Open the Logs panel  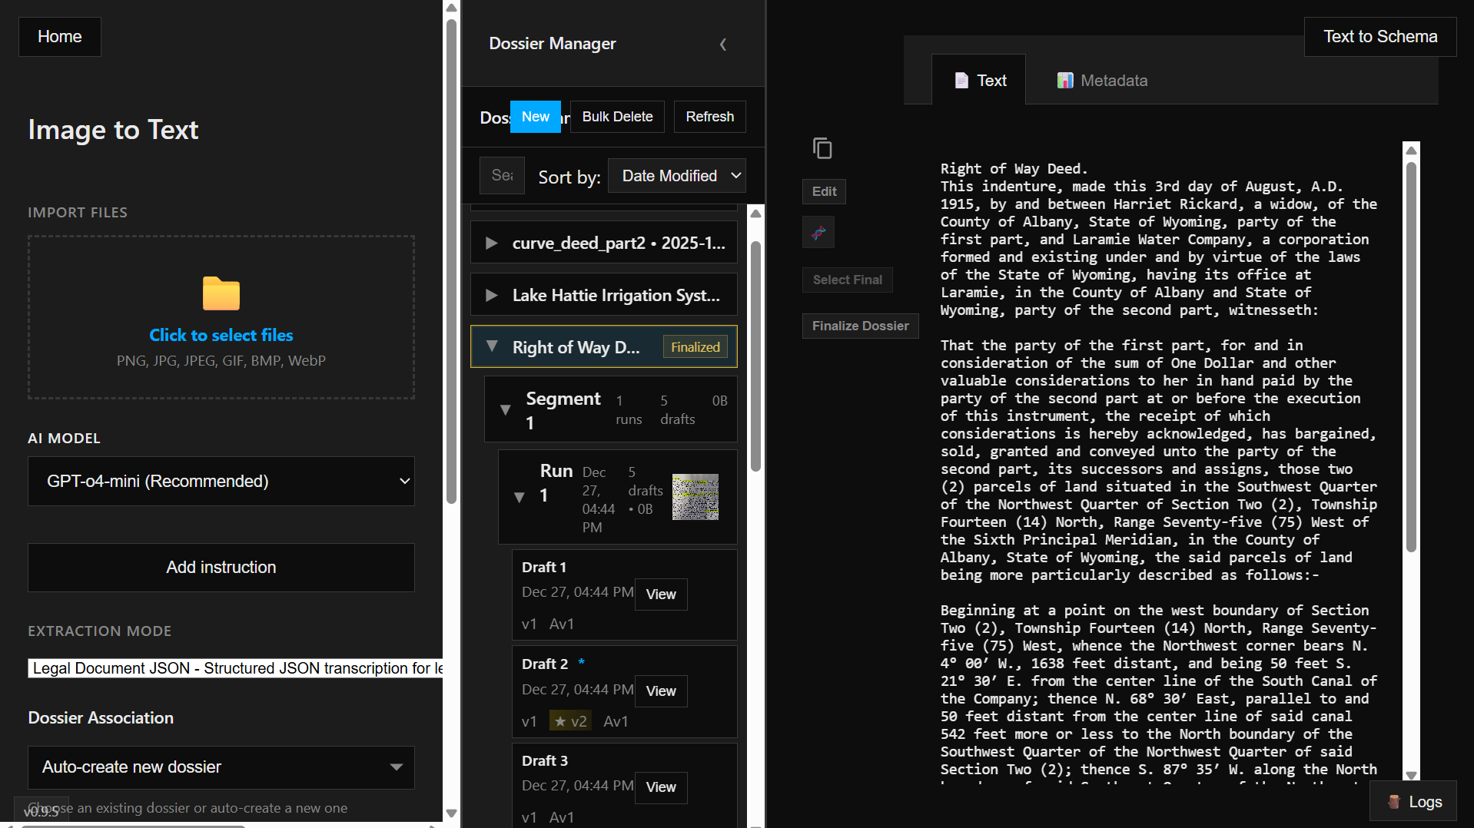pos(1413,802)
